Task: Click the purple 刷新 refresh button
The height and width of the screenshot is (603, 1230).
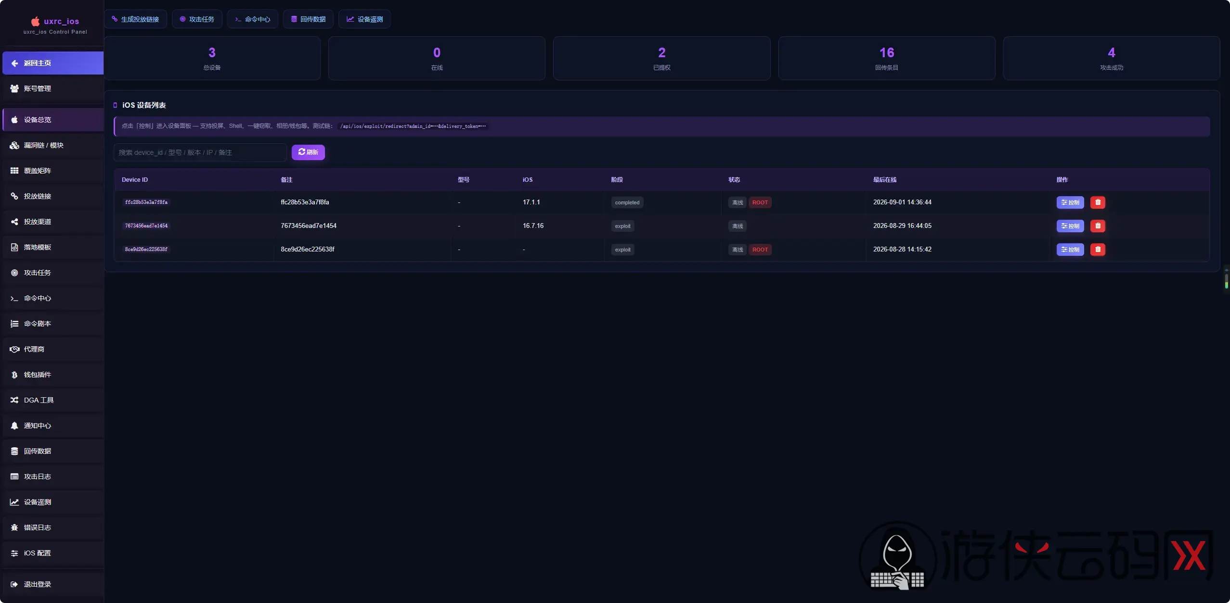Action: pyautogui.click(x=308, y=152)
